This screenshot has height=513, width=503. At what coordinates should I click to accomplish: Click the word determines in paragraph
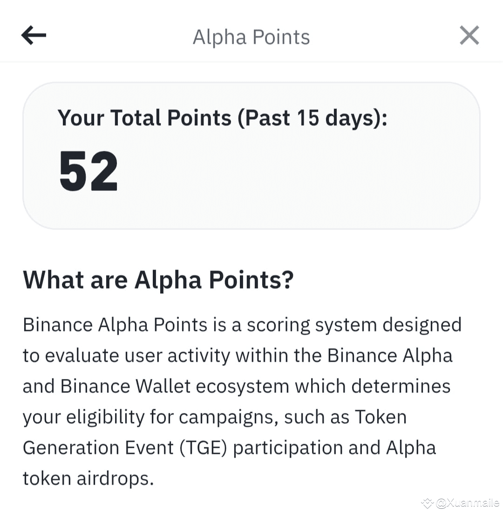pyautogui.click(x=401, y=386)
